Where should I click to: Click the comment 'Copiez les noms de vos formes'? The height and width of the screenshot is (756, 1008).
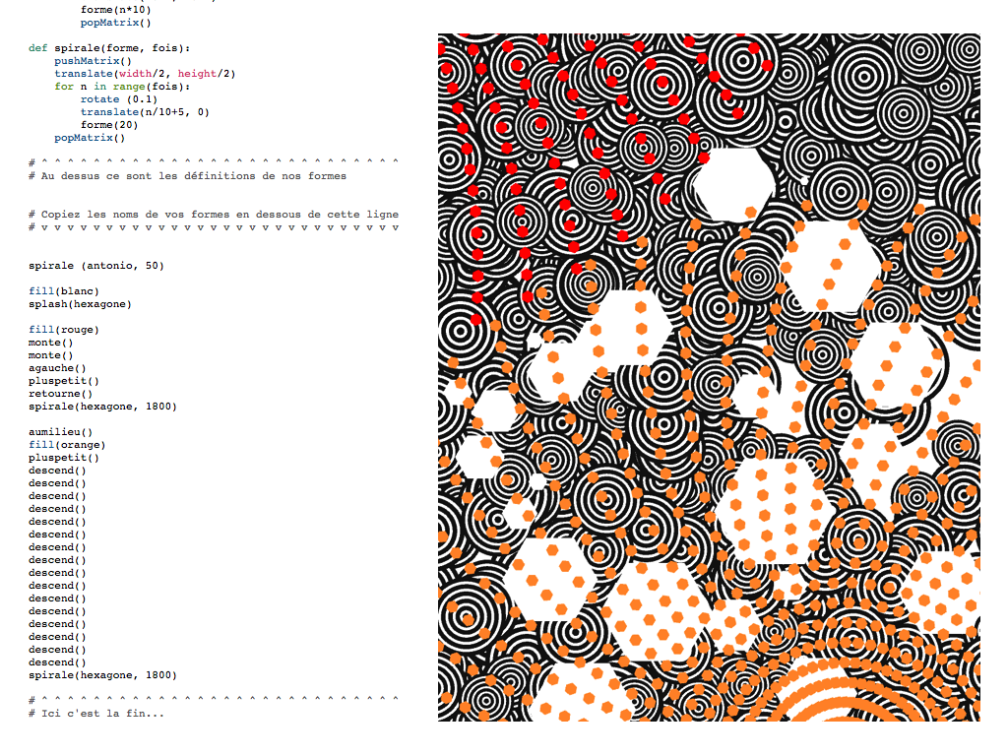[x=214, y=215]
